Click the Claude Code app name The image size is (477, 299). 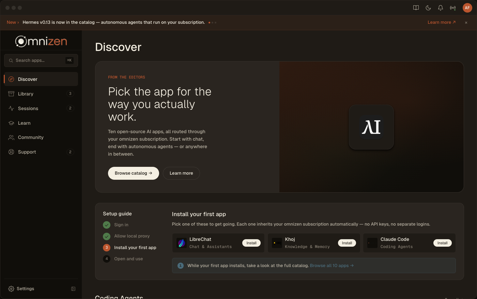click(395, 239)
